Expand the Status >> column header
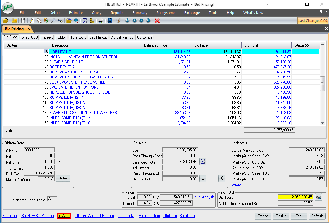Viewport: 329px width, 223px height. point(302,45)
